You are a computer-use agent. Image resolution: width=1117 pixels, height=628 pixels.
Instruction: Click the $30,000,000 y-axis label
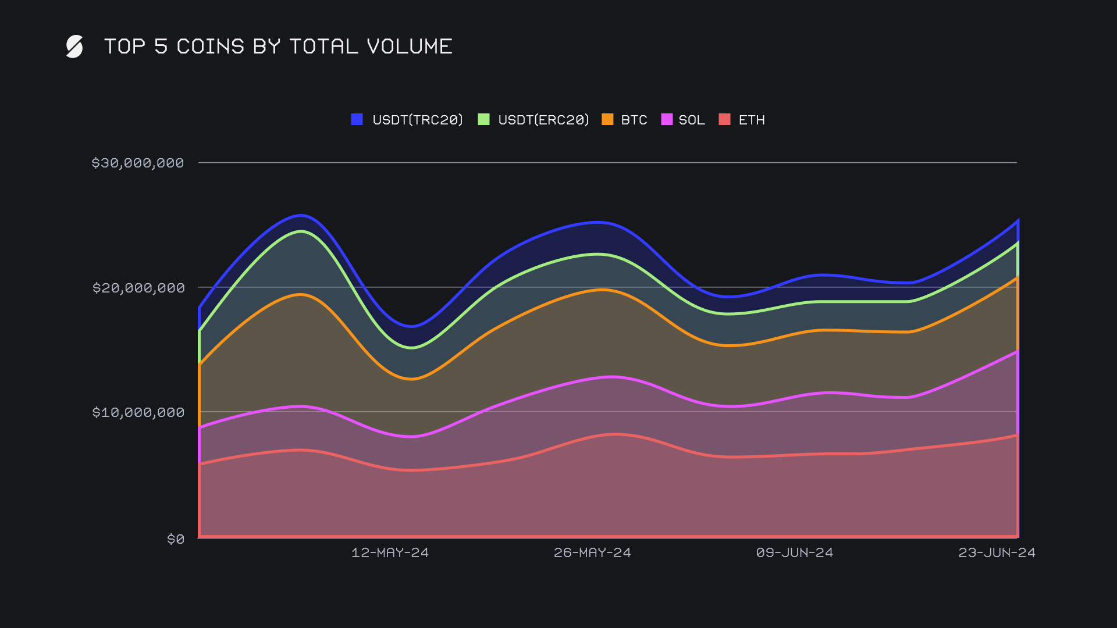pyautogui.click(x=138, y=163)
